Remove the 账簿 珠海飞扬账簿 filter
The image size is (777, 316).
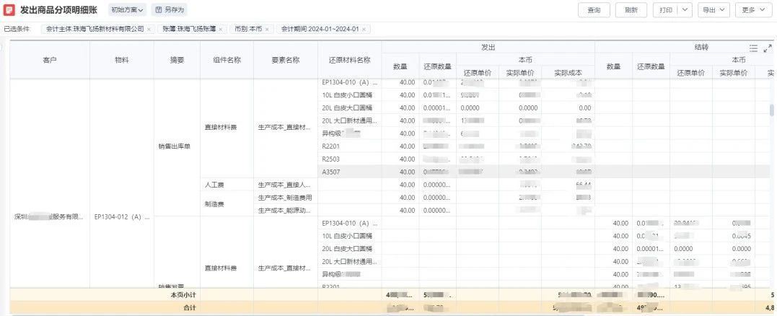[x=220, y=30]
